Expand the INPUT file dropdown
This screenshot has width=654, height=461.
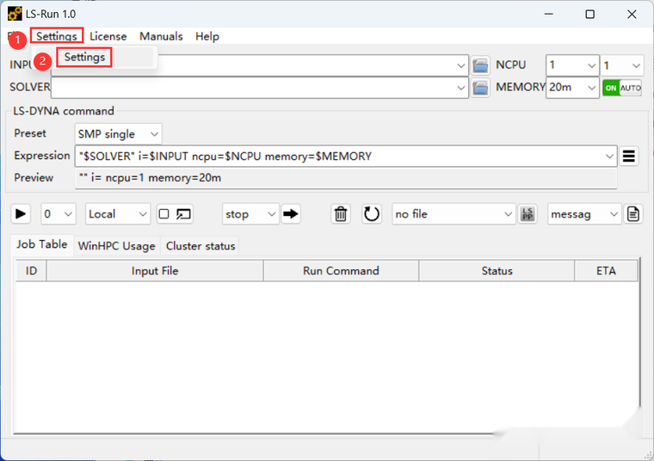460,65
